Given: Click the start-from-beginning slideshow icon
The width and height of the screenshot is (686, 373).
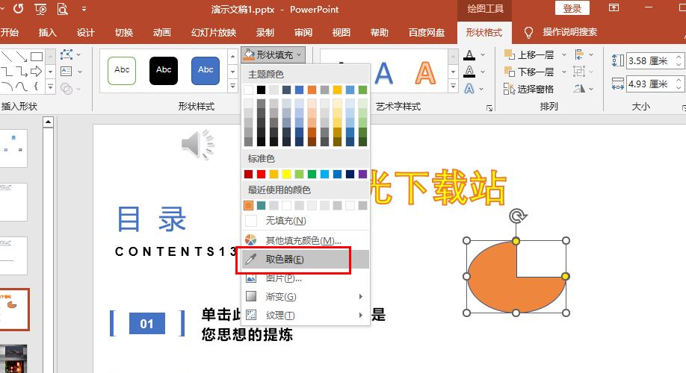Looking at the screenshot, I should (40, 9).
